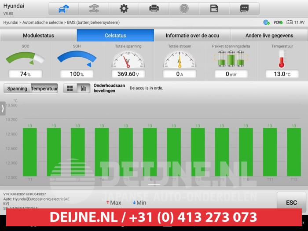Switch to Informatie over de accu tab
The image size is (308, 231).
[x=192, y=36]
